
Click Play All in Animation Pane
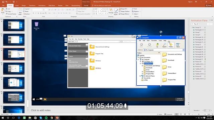click(x=195, y=24)
